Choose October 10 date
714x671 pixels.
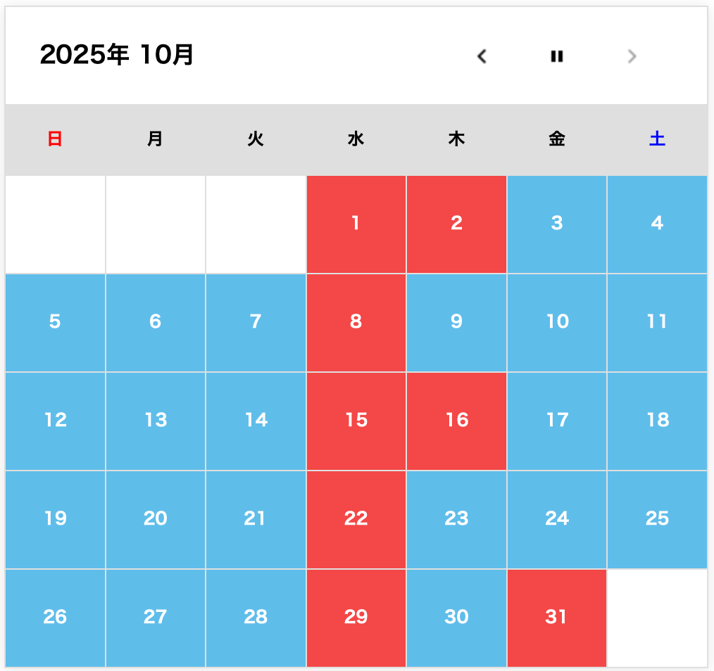[557, 322]
